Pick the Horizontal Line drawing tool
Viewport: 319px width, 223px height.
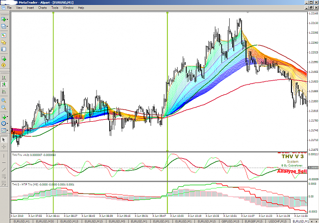4,162
